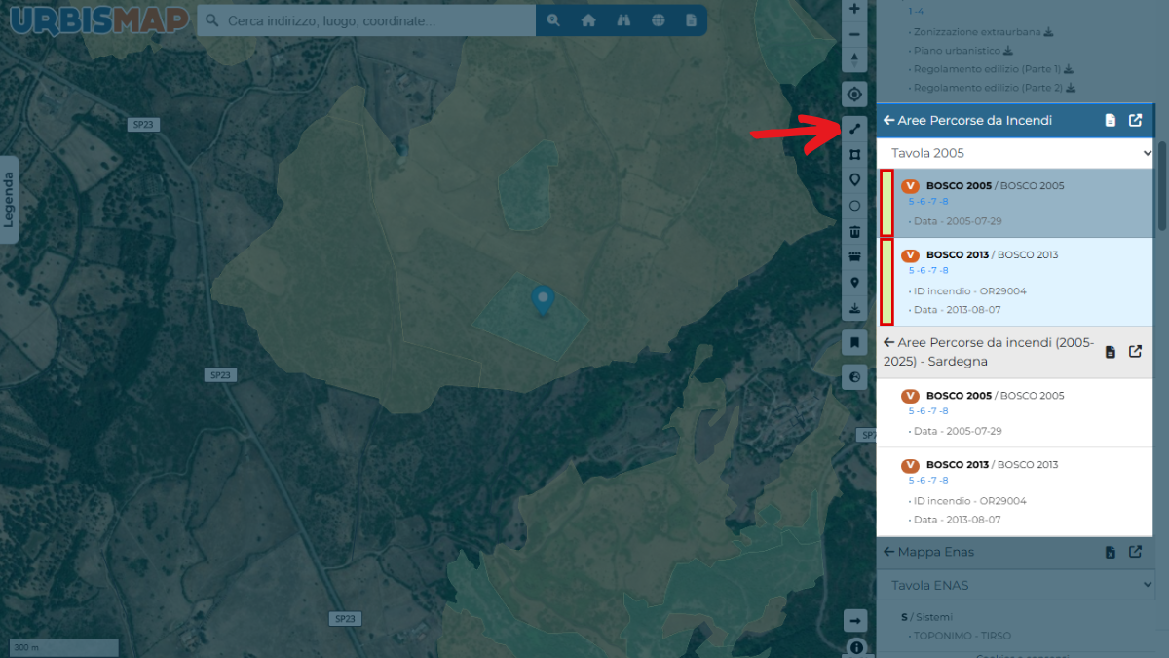Open external link of Aree Percorse Sardegna panel
1169x658 pixels.
[x=1135, y=352]
